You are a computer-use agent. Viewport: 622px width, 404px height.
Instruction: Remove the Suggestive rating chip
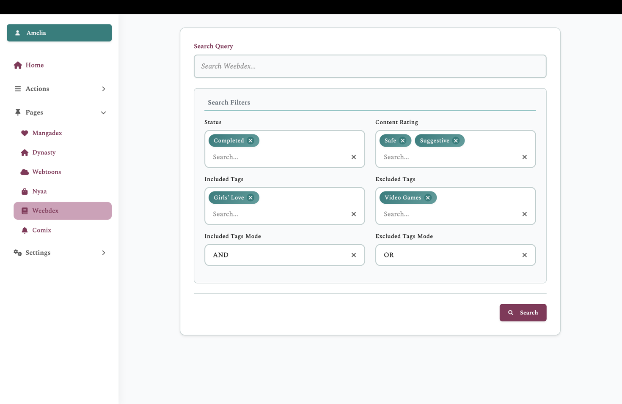[456, 141]
